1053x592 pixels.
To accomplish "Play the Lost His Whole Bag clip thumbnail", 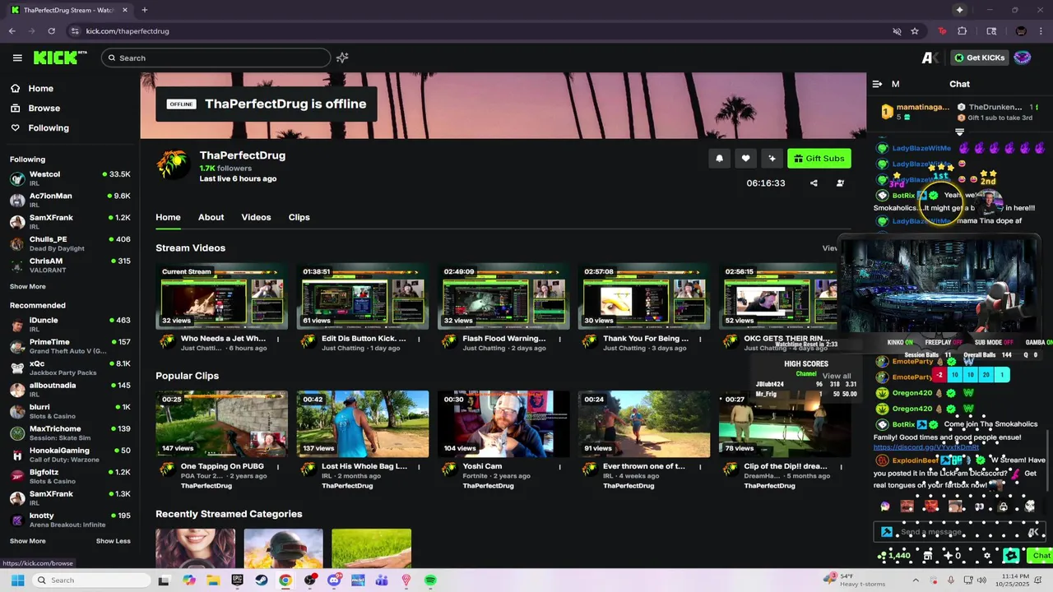I will pos(363,424).
